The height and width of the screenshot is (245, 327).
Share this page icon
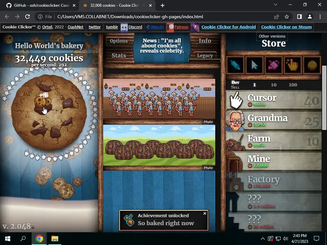click(277, 17)
